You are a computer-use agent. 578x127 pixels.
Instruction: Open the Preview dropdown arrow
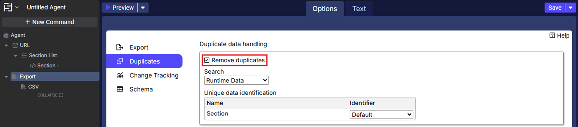click(x=143, y=8)
